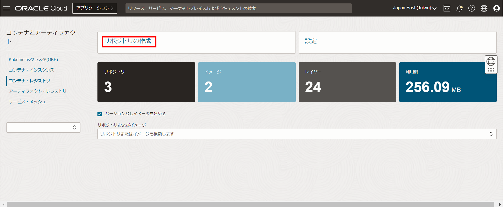Click the global resource search field
The image size is (503, 207).
[238, 8]
